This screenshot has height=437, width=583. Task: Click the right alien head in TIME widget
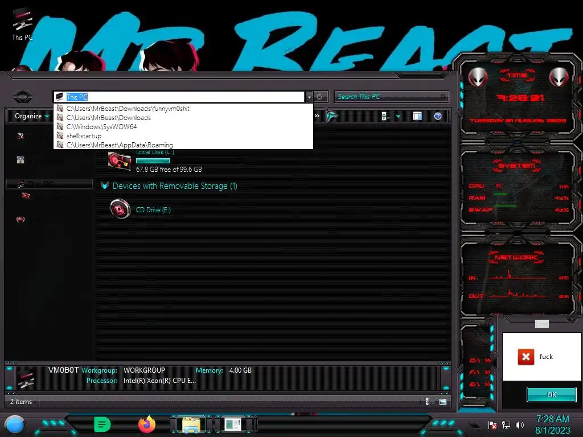pos(559,77)
